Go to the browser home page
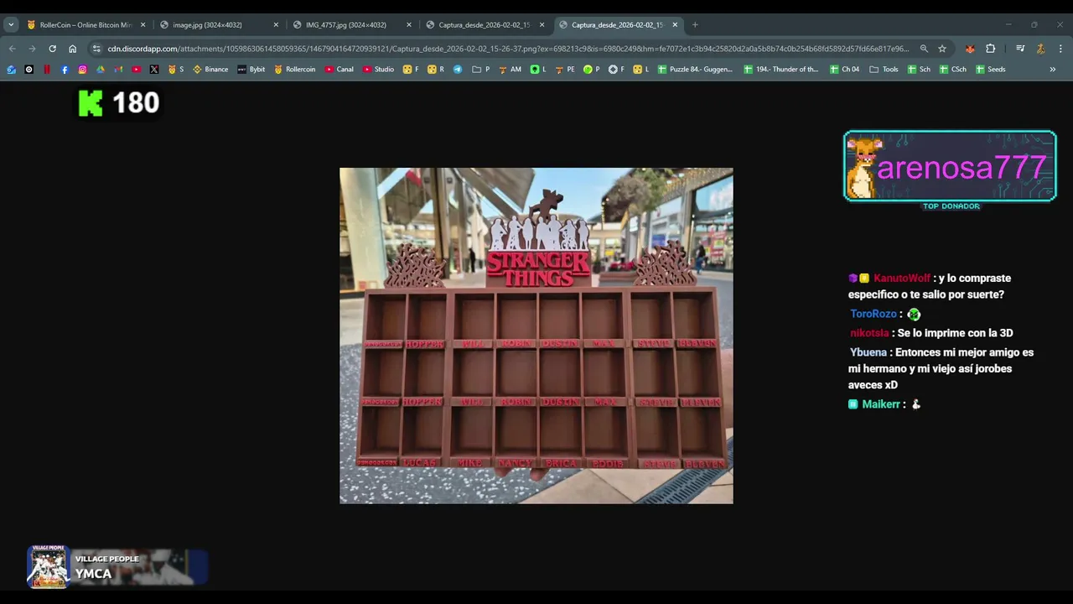 tap(72, 49)
